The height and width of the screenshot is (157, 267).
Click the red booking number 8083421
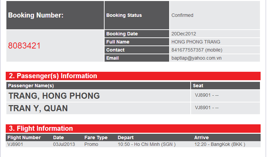(24, 46)
